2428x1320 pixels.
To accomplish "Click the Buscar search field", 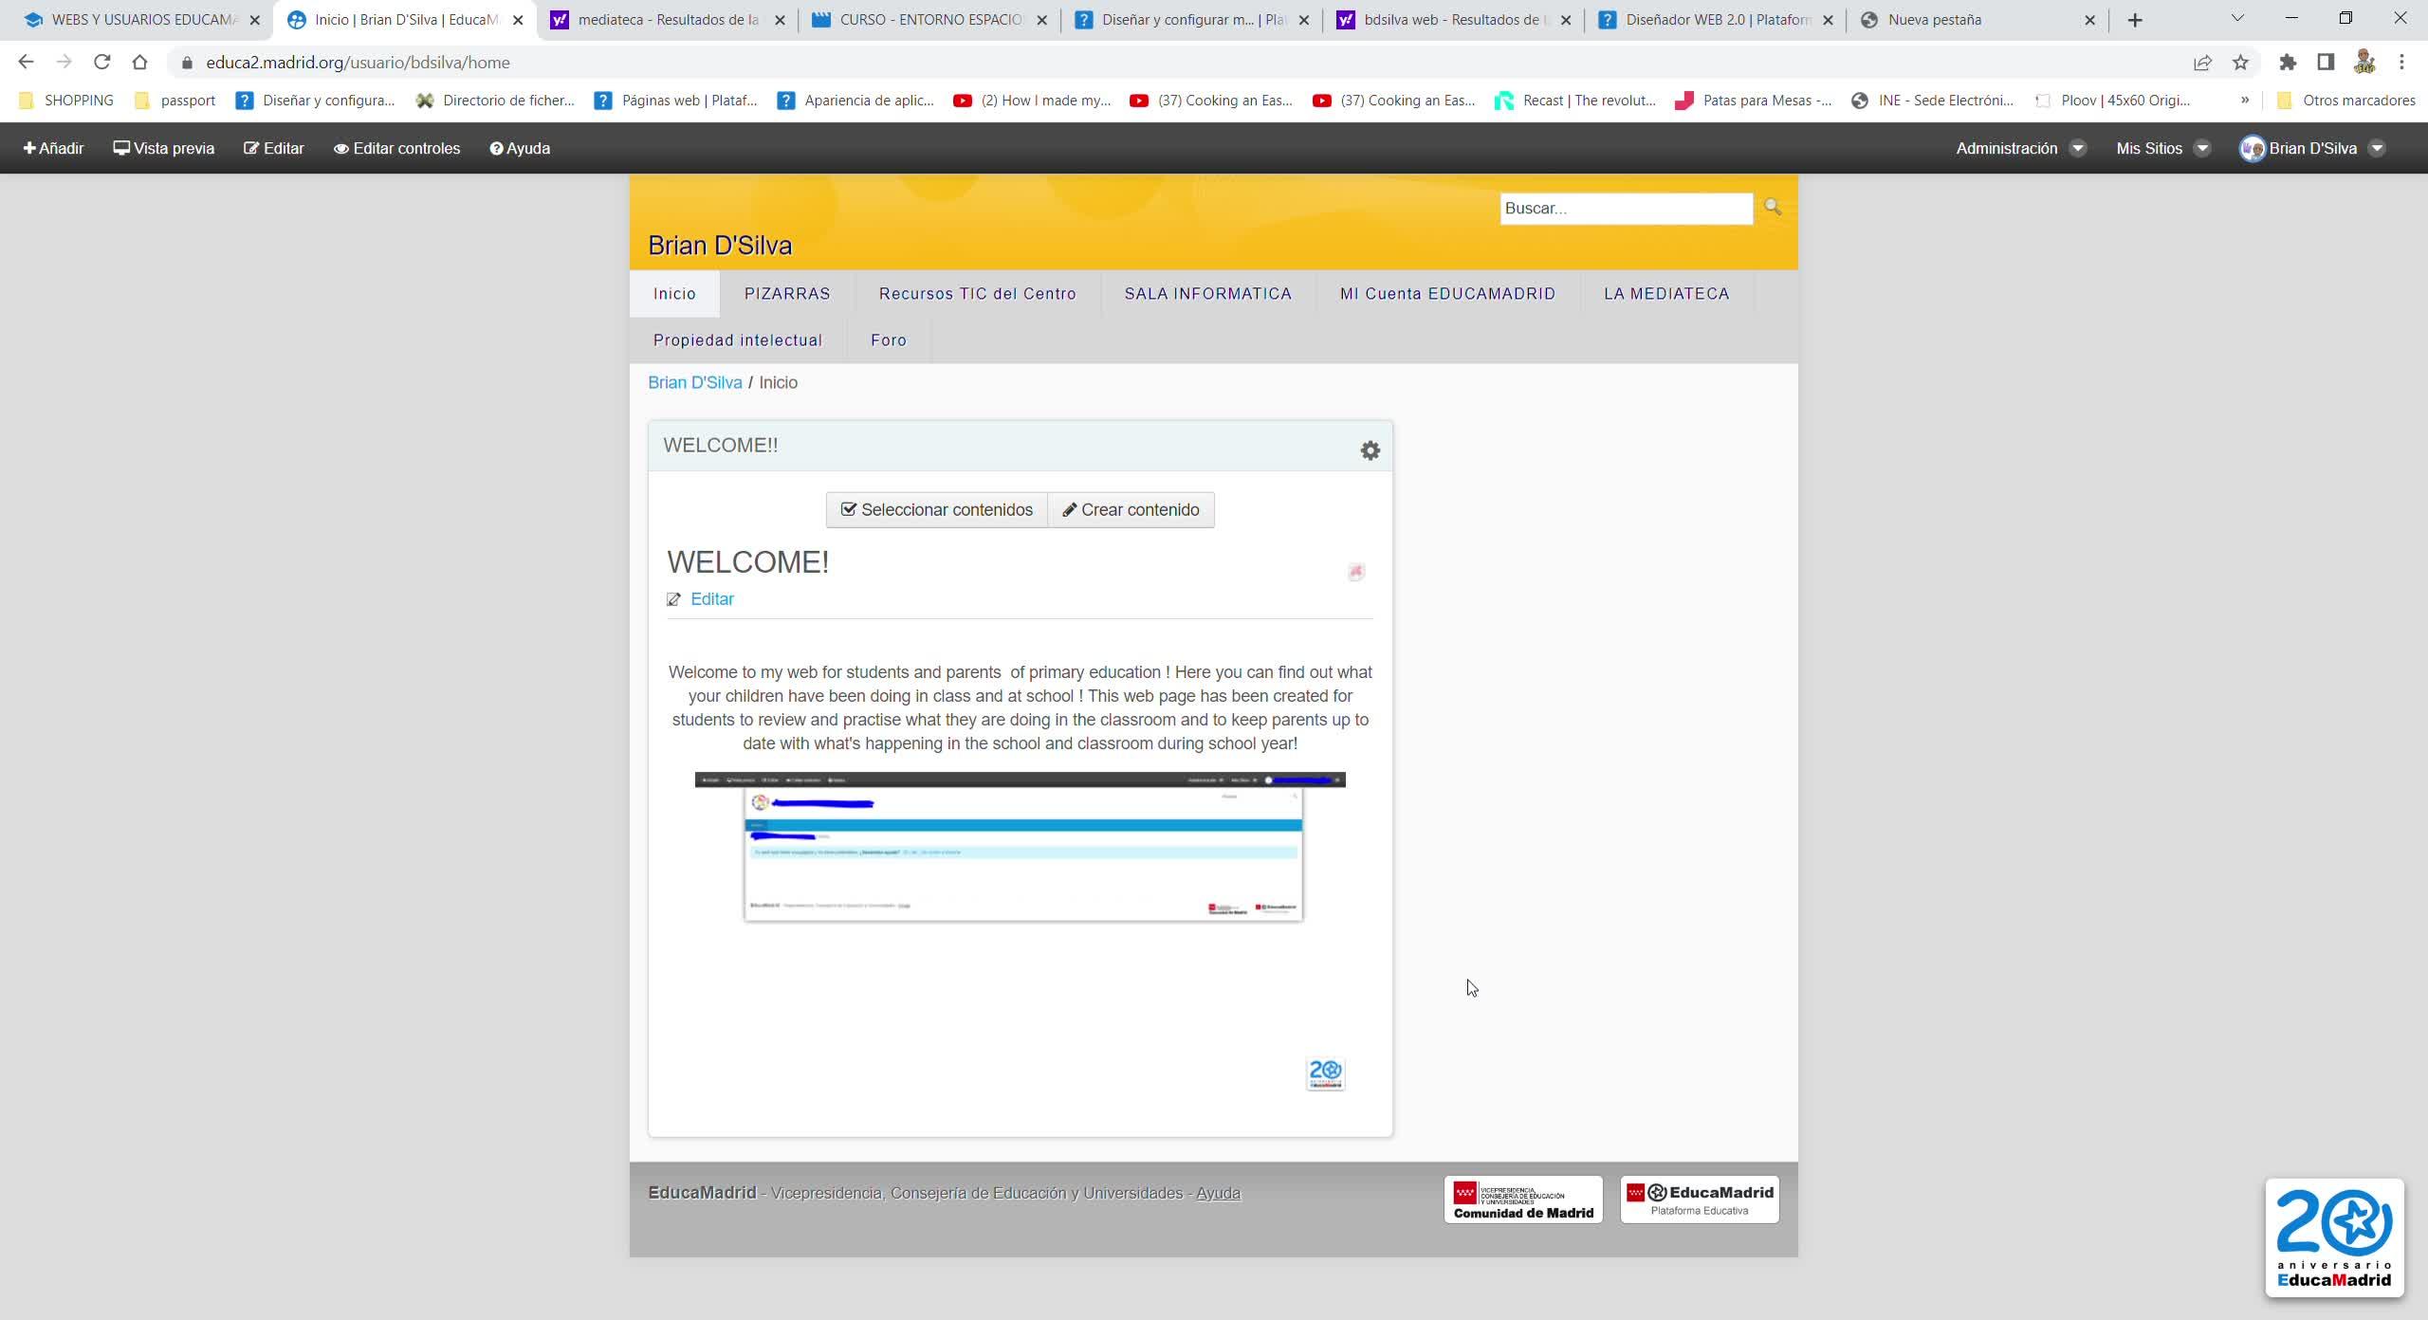I will point(1625,209).
